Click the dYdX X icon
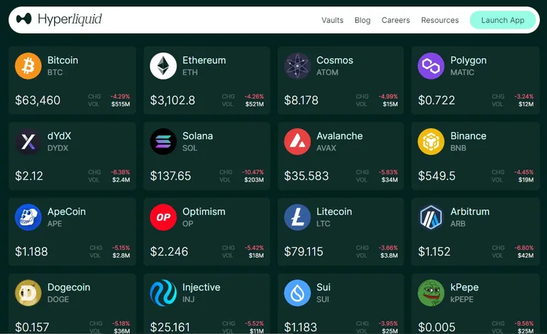547x334 pixels. pyautogui.click(x=28, y=142)
